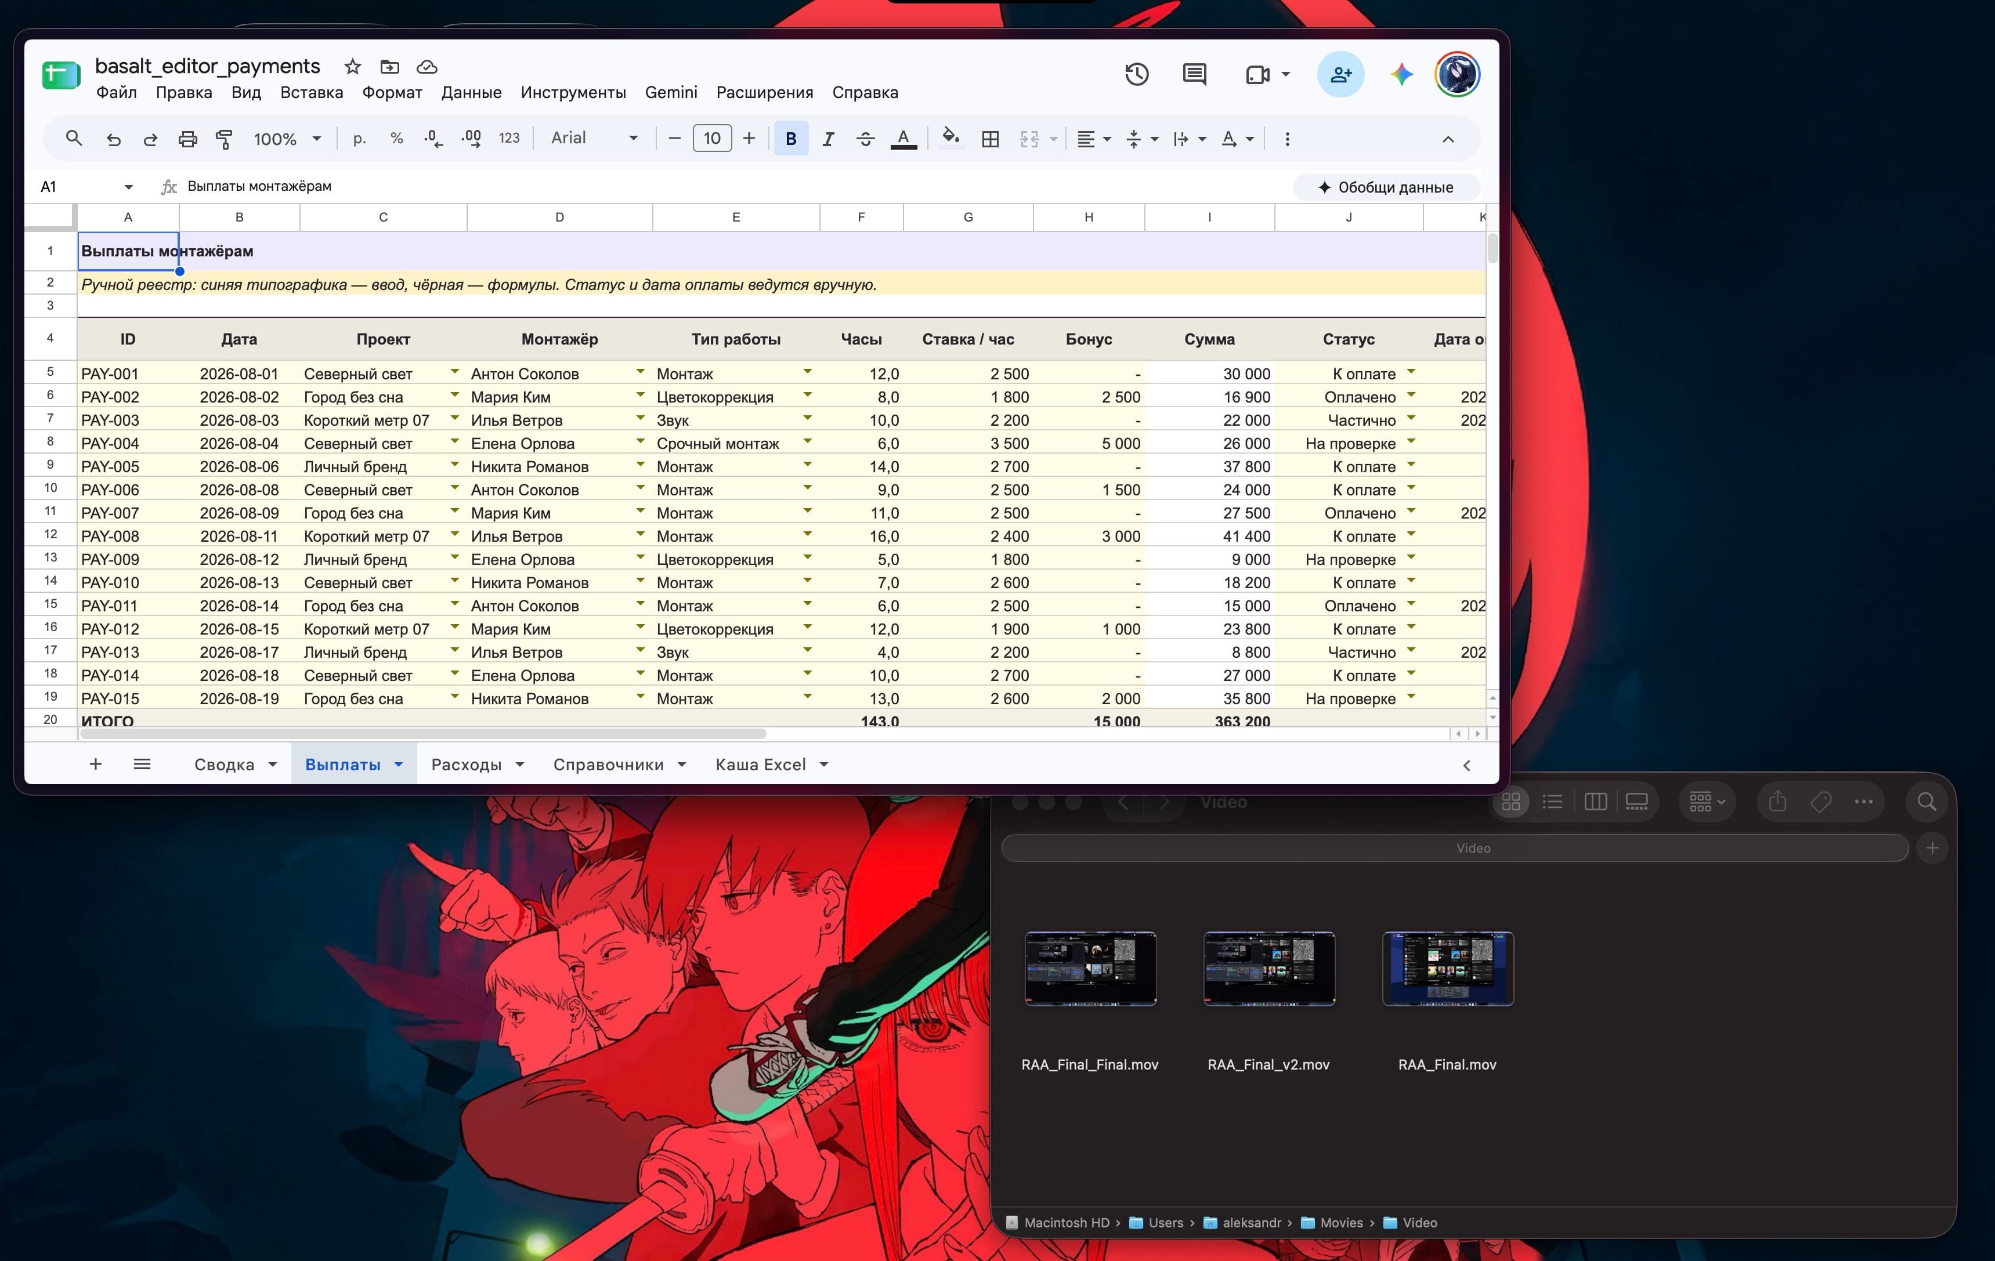Open the Данные menu
Viewport: 1995px width, 1261px height.
(471, 93)
